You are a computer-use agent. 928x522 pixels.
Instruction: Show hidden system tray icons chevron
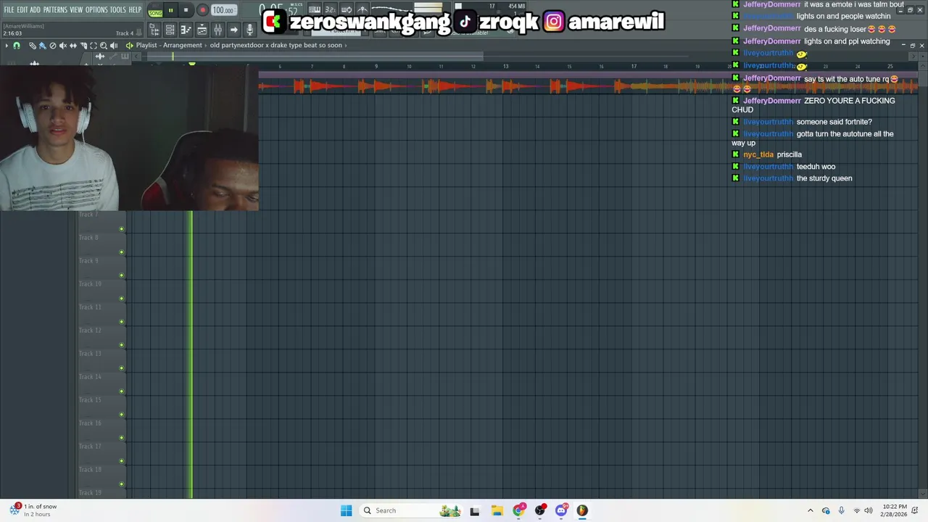coord(811,510)
